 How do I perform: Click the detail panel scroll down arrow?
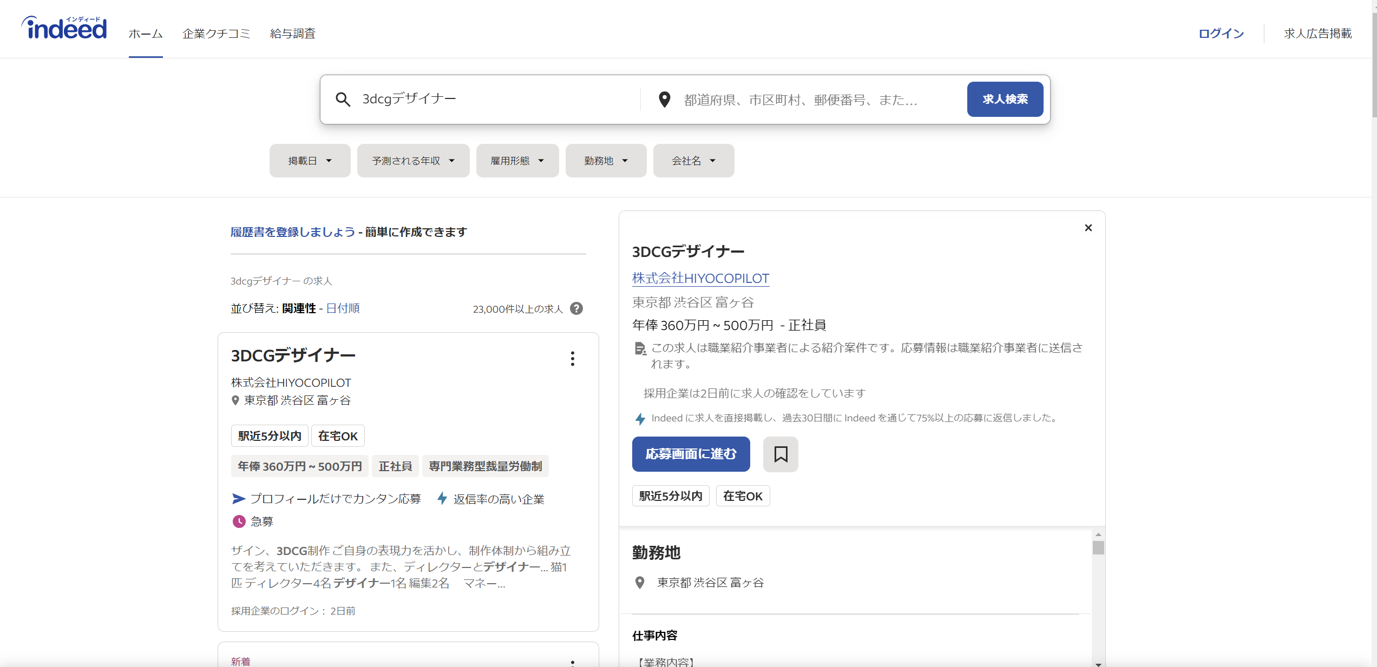tap(1098, 664)
